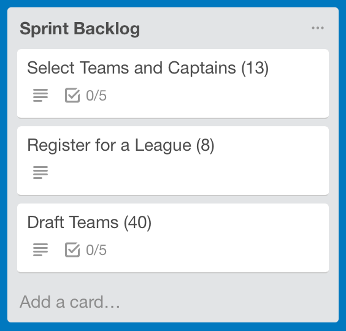Click checklist icon on Draft Teams card
The width and height of the screenshot is (346, 331).
pyautogui.click(x=72, y=249)
